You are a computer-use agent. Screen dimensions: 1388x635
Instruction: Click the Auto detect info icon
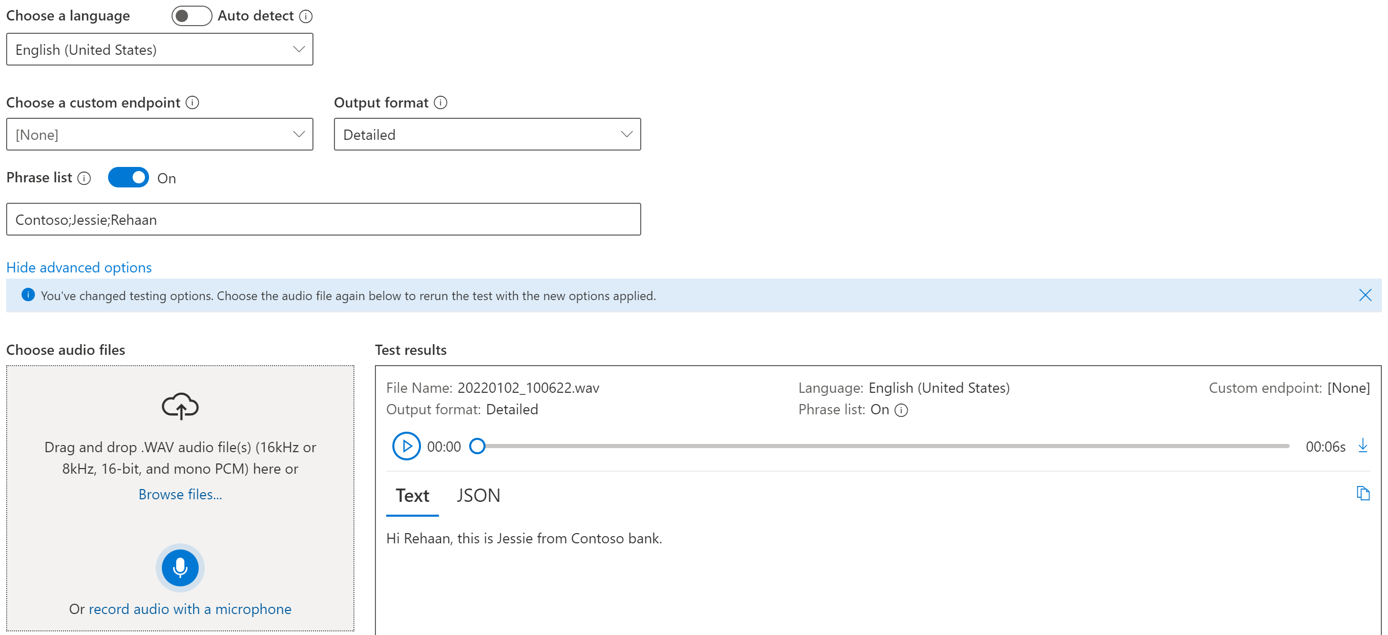pos(305,16)
